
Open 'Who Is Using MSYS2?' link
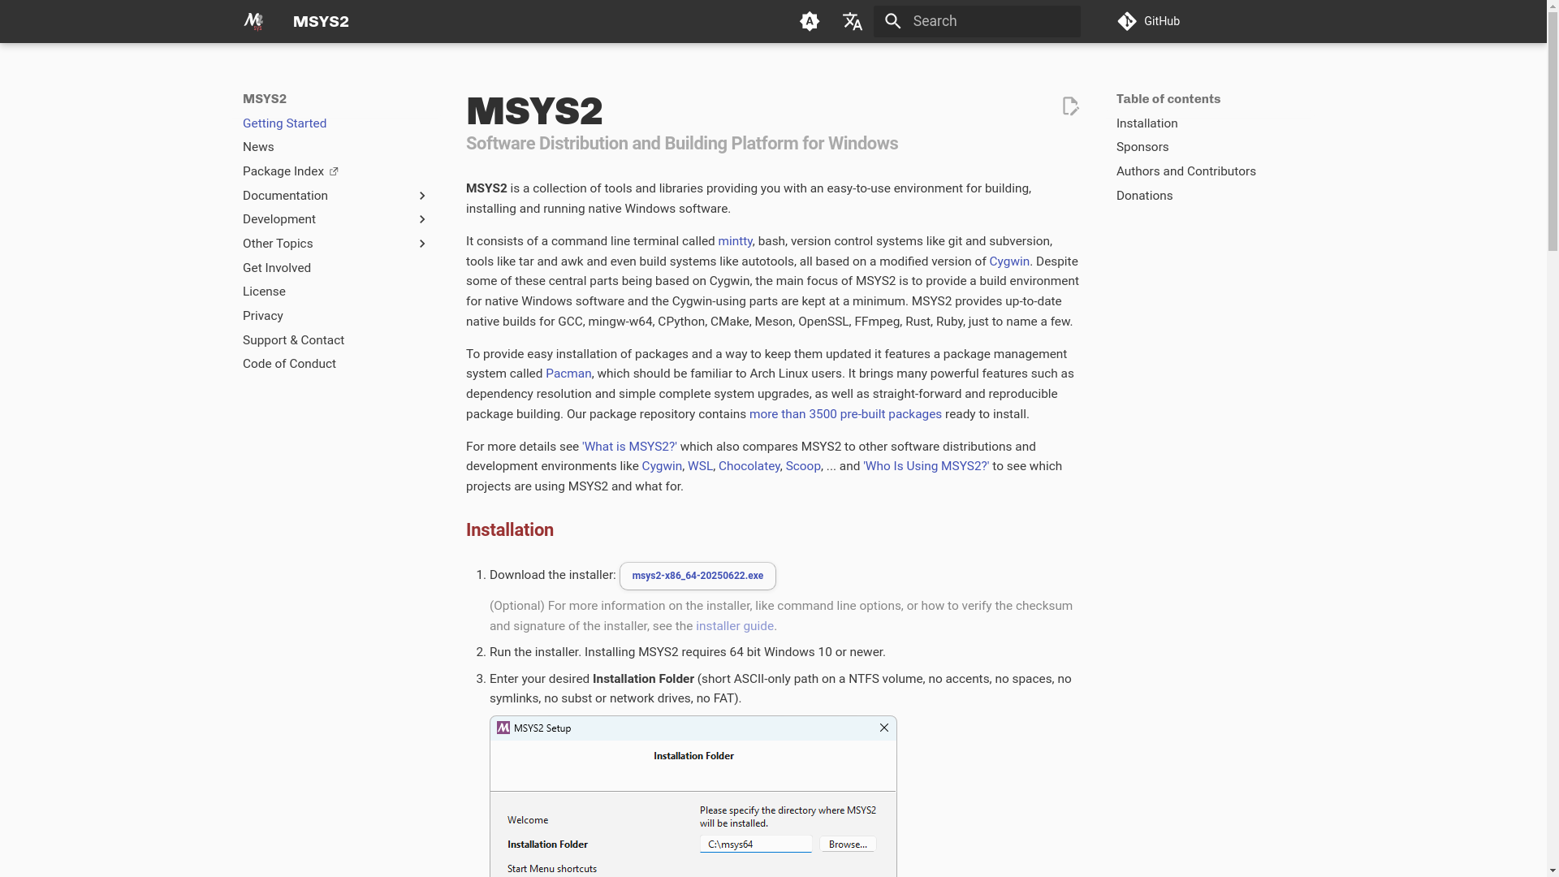(926, 466)
